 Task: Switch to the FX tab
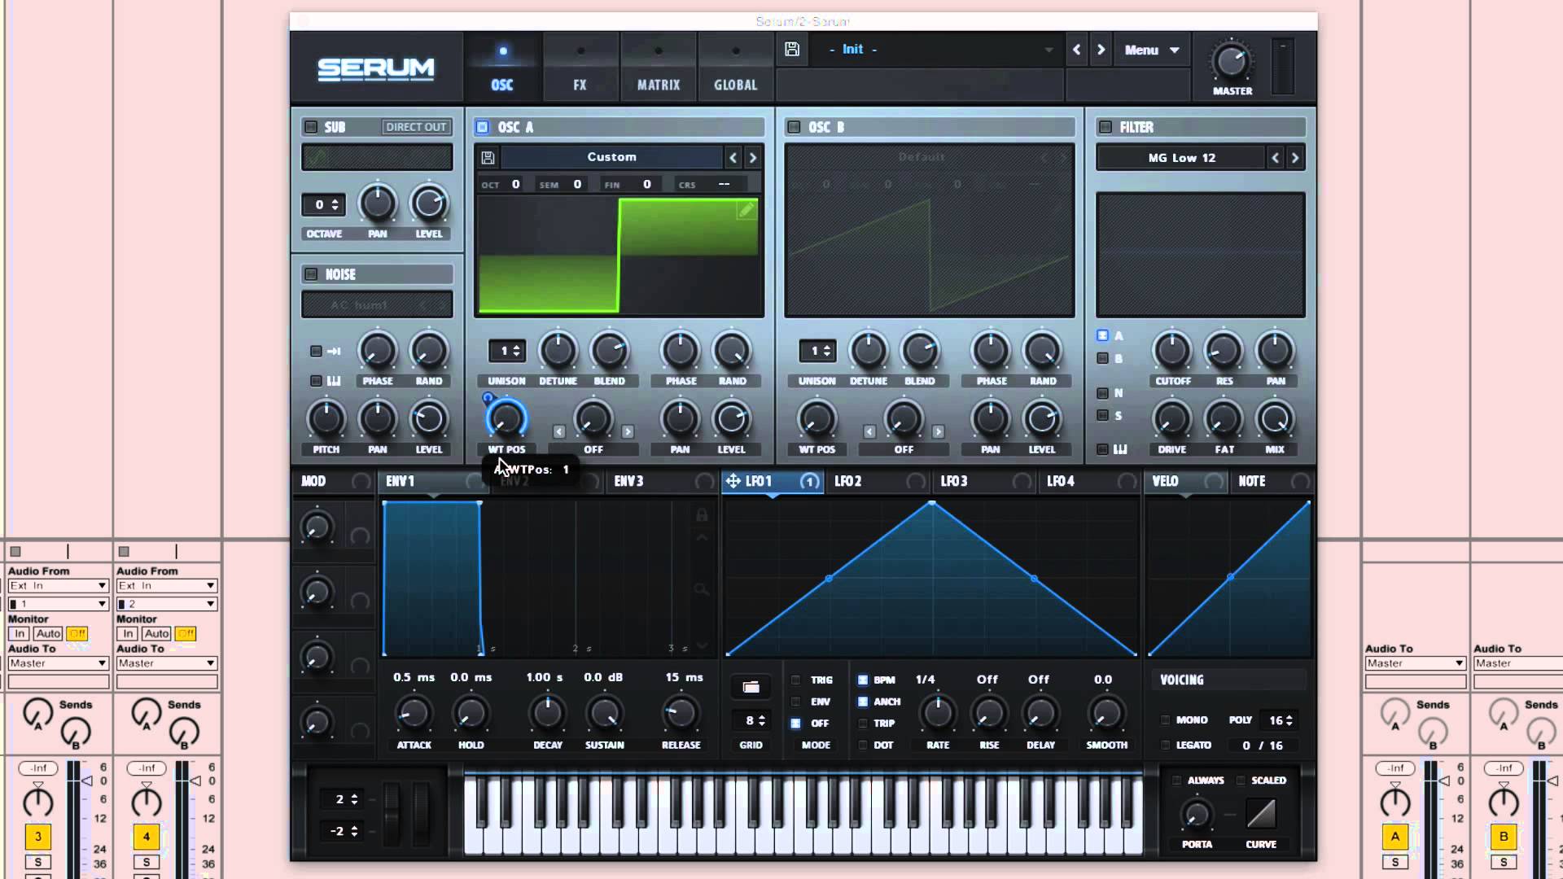(580, 68)
